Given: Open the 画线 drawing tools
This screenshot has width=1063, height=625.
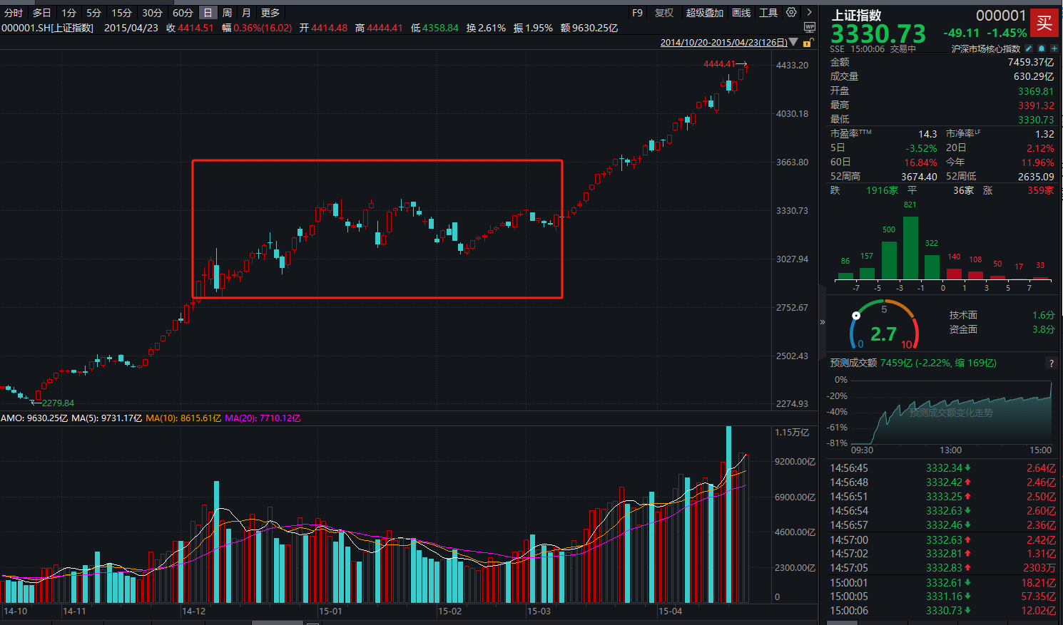Looking at the screenshot, I should point(741,13).
